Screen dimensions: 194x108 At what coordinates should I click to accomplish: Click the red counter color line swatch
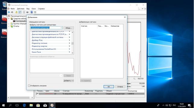click(49, 94)
